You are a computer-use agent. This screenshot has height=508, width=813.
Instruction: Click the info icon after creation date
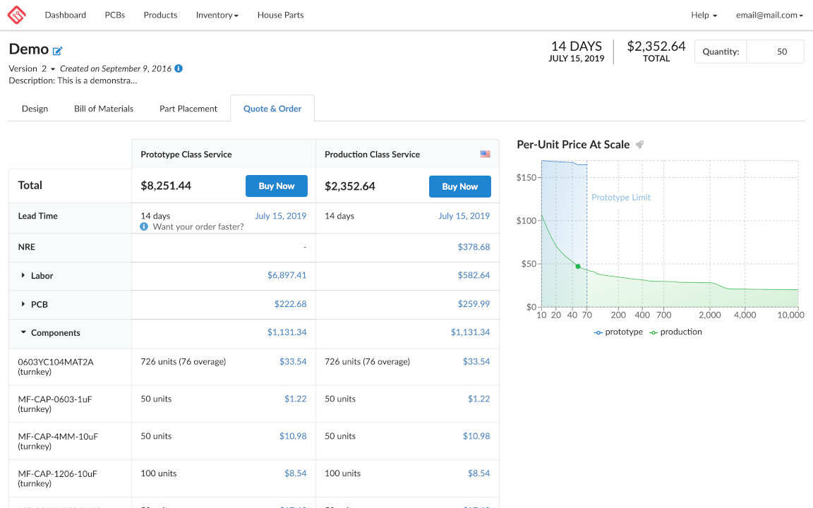[179, 68]
